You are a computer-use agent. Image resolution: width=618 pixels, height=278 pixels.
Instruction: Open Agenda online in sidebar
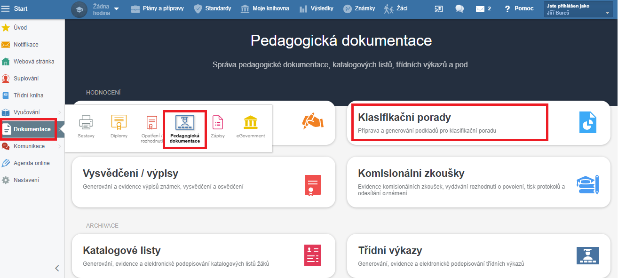[32, 163]
